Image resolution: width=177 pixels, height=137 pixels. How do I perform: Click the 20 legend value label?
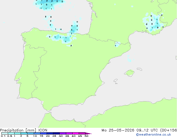(x=48, y=136)
